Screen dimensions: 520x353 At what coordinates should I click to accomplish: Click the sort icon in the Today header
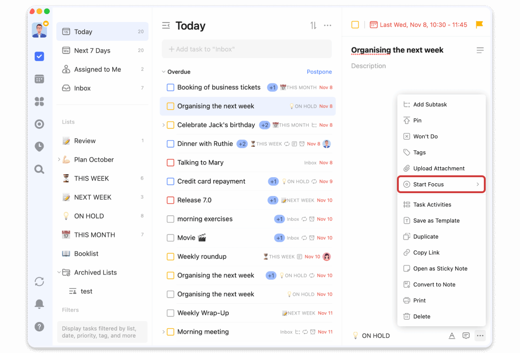tap(313, 25)
